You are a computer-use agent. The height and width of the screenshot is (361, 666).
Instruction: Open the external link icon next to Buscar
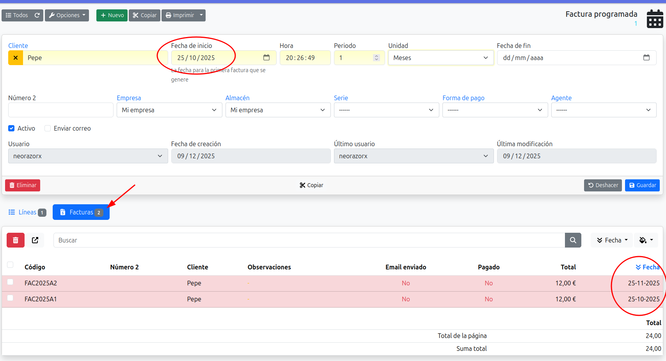coord(35,240)
